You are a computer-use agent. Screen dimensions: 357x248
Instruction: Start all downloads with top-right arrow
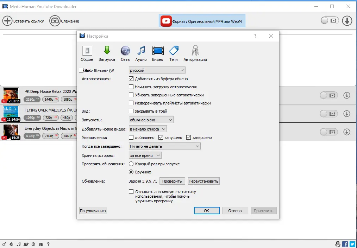347,21
